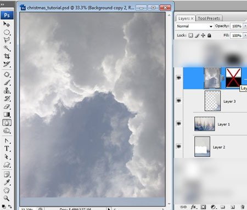247x210 pixels.
Task: Close the Layers tab with its x
Action: pyautogui.click(x=192, y=19)
